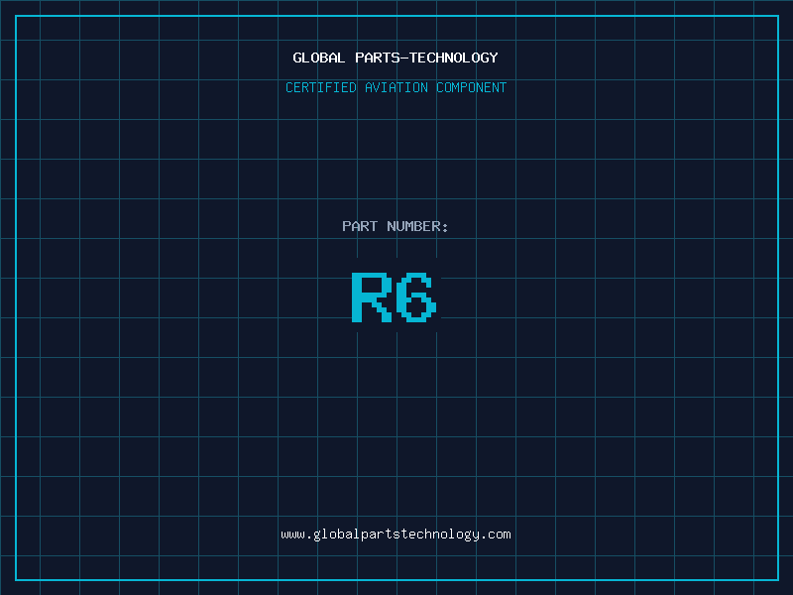Click globalpartstechnology in the website address

point(396,535)
